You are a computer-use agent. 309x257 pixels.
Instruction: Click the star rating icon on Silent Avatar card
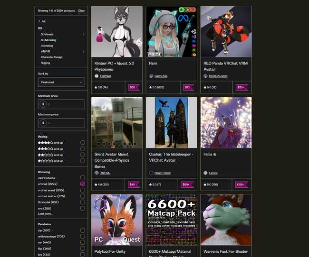pos(96,184)
